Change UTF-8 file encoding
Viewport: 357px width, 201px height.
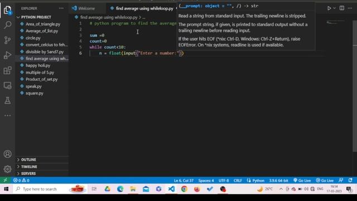tap(224, 180)
